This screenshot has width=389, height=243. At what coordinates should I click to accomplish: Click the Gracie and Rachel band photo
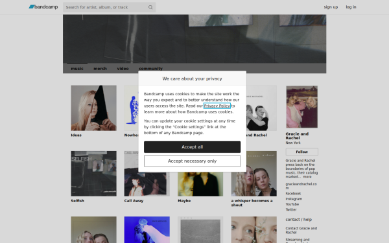(302, 107)
